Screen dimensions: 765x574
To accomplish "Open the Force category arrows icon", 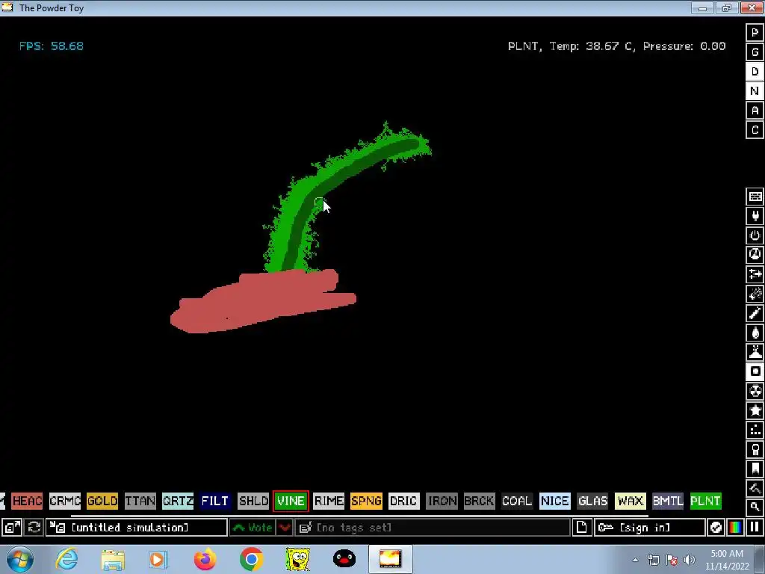I will tap(755, 274).
